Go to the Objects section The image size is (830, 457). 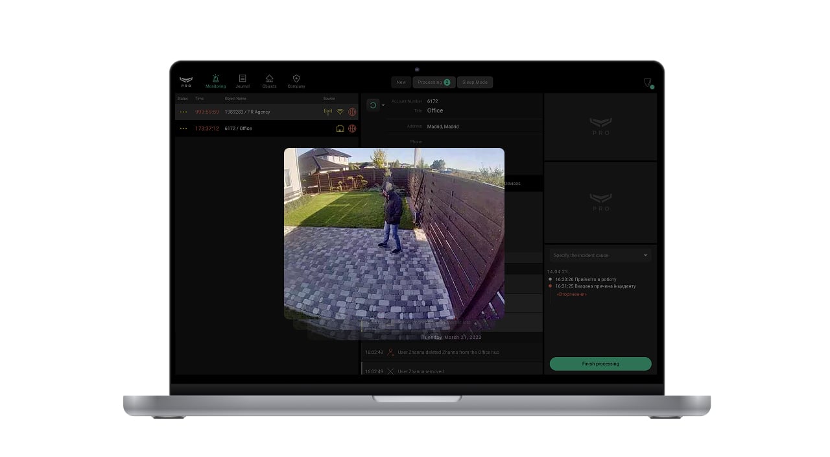(x=269, y=80)
